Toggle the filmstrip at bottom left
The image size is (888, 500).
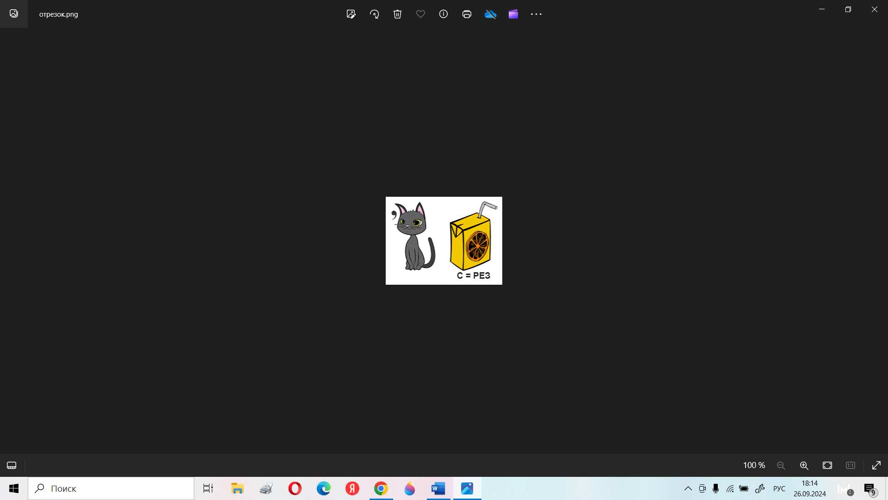click(x=12, y=465)
